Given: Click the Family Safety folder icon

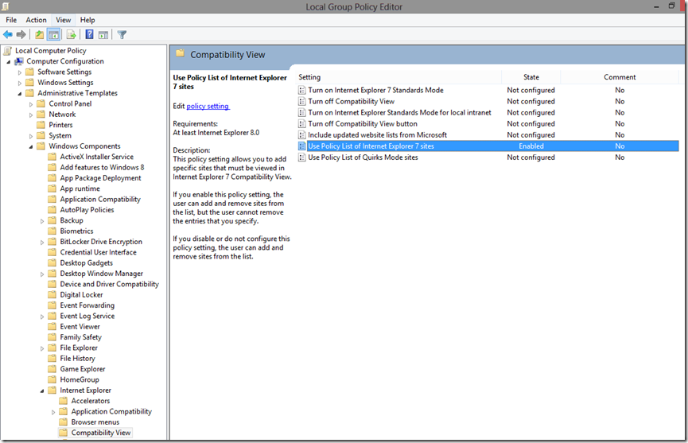Looking at the screenshot, I should pos(52,337).
